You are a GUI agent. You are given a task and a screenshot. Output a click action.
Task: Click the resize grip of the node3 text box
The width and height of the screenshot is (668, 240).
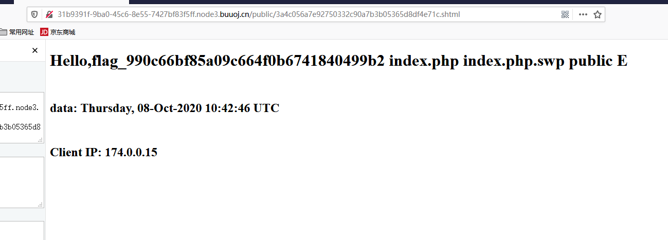tap(41, 140)
